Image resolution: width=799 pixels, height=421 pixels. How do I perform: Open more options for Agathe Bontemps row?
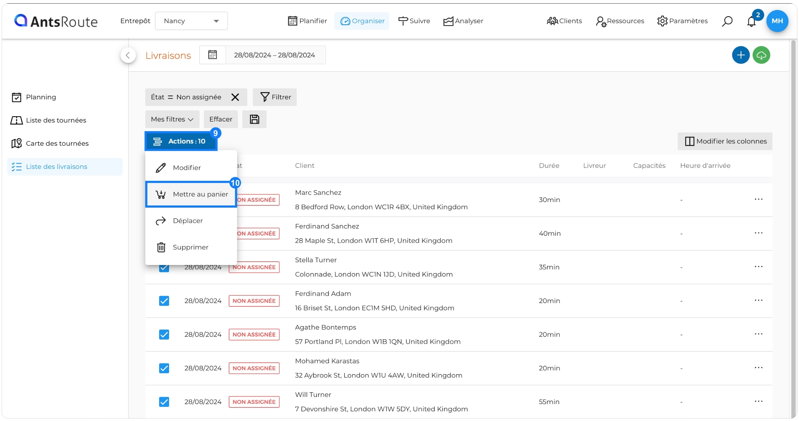click(x=759, y=334)
